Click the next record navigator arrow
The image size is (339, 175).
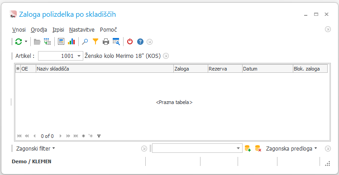pyautogui.click(x=61, y=136)
